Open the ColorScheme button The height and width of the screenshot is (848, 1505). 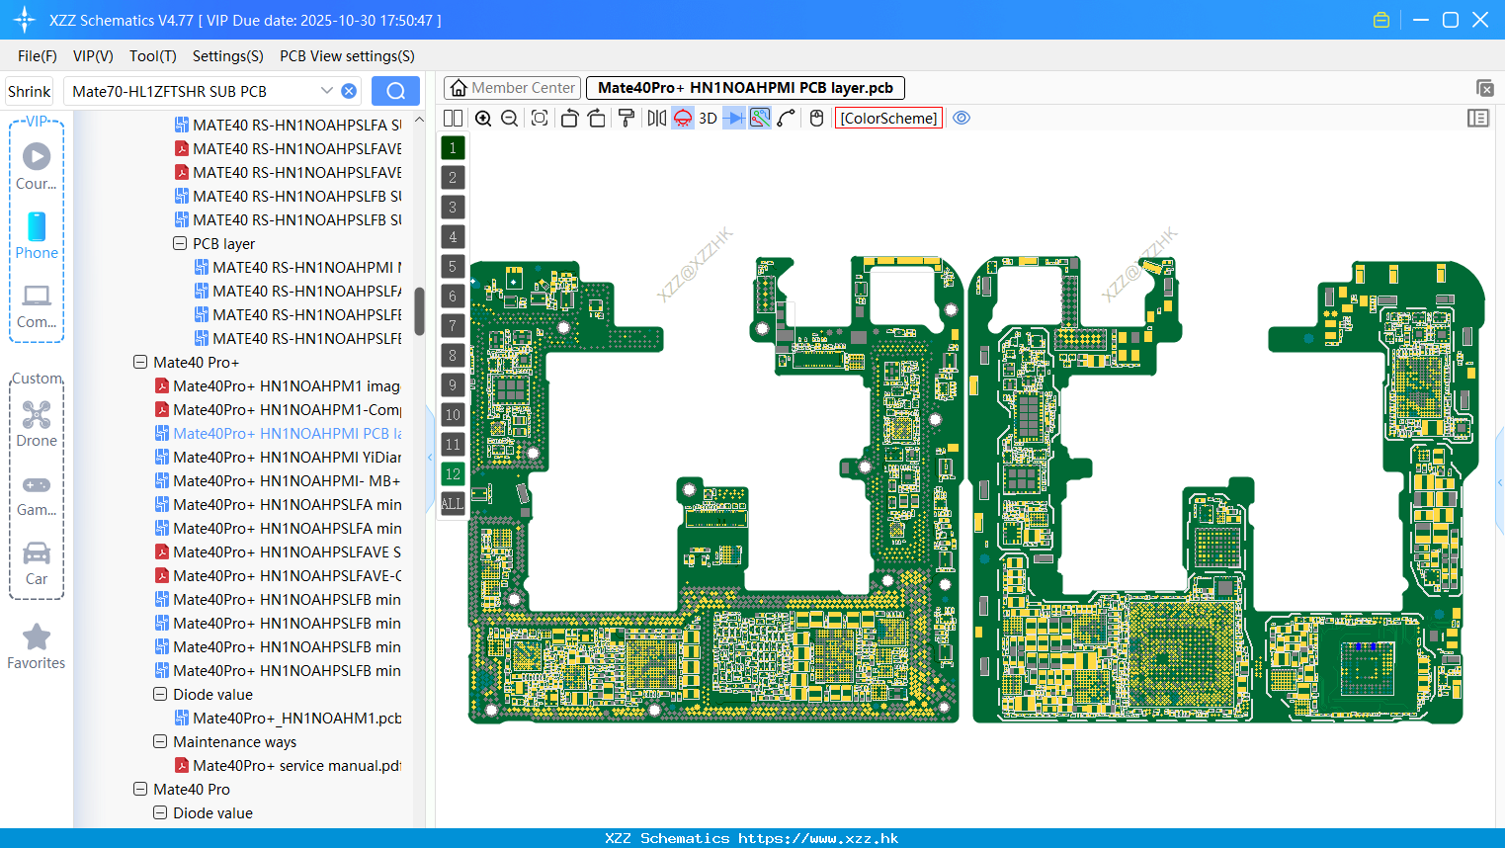click(889, 119)
